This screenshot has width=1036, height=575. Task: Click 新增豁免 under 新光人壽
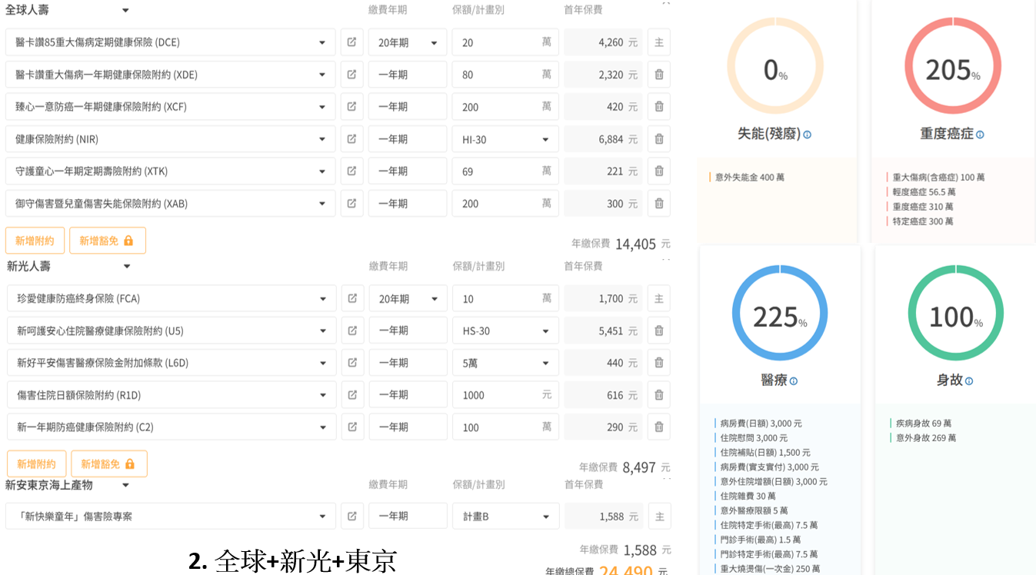(109, 464)
